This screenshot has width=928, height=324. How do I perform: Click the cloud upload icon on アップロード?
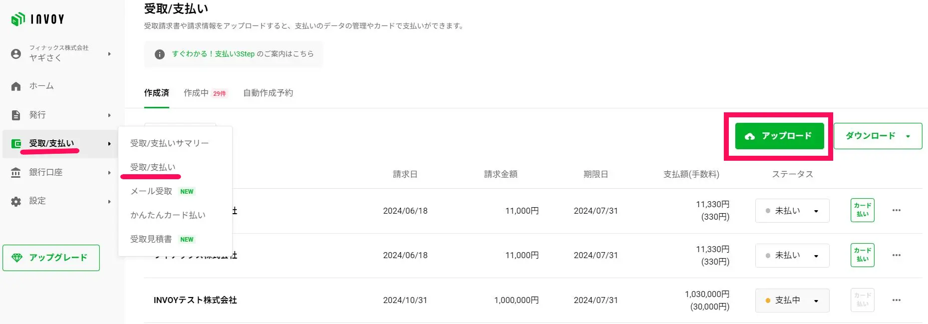click(750, 136)
